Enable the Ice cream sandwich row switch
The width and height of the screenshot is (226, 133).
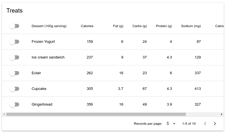click(14, 57)
